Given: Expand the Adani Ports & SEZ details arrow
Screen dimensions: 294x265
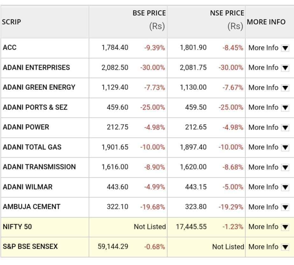Looking at the screenshot, I should coord(285,108).
